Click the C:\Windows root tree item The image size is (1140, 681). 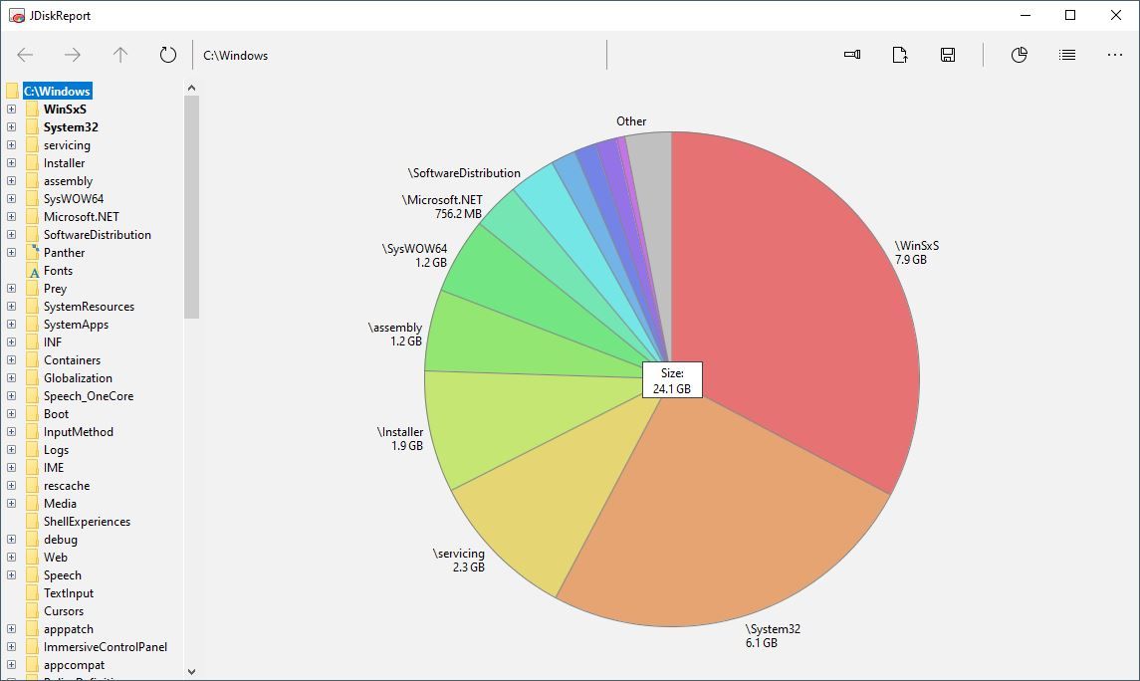[x=57, y=91]
